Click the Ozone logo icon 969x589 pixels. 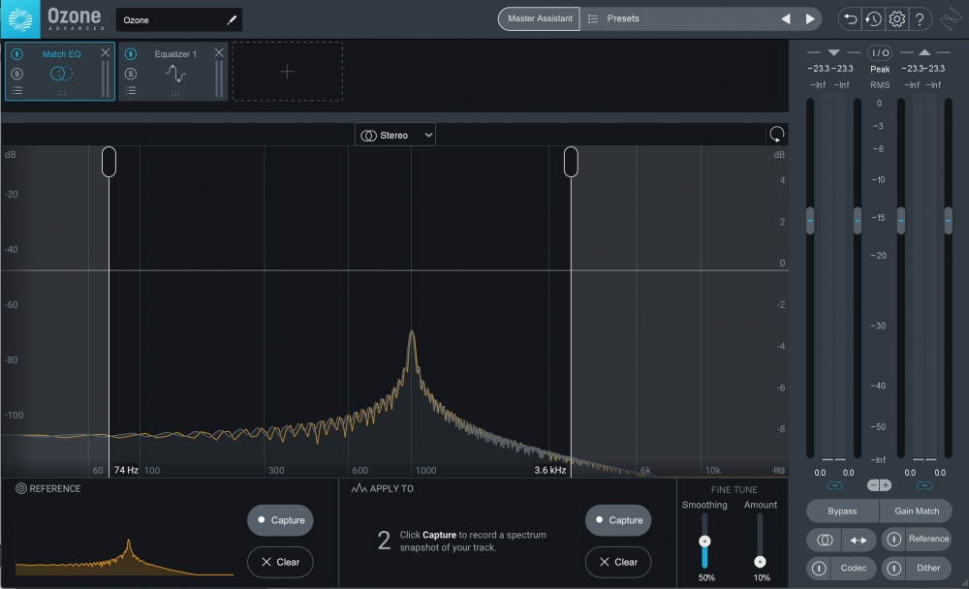[x=20, y=19]
